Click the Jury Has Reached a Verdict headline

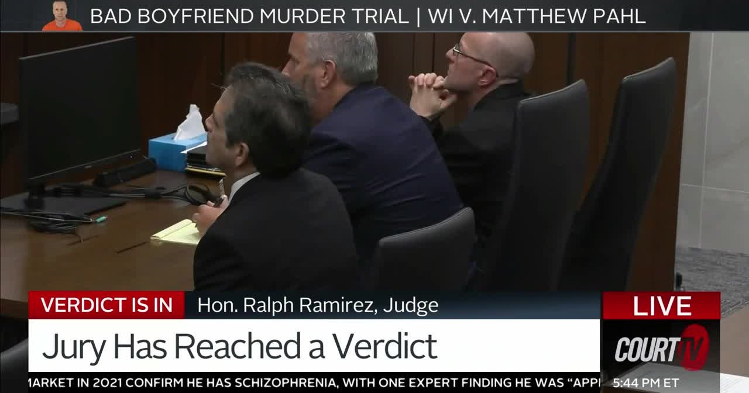coord(239,346)
